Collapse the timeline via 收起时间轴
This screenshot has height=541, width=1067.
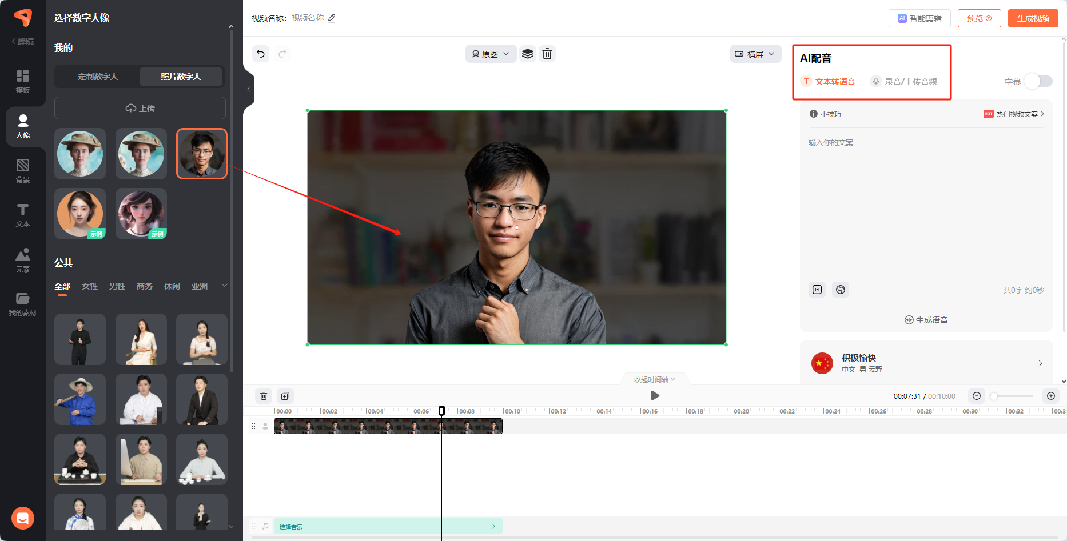tap(654, 379)
